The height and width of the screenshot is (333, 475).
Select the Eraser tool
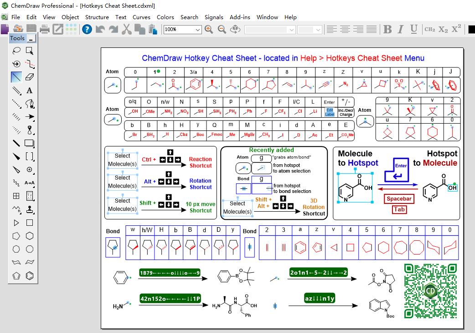pos(30,77)
